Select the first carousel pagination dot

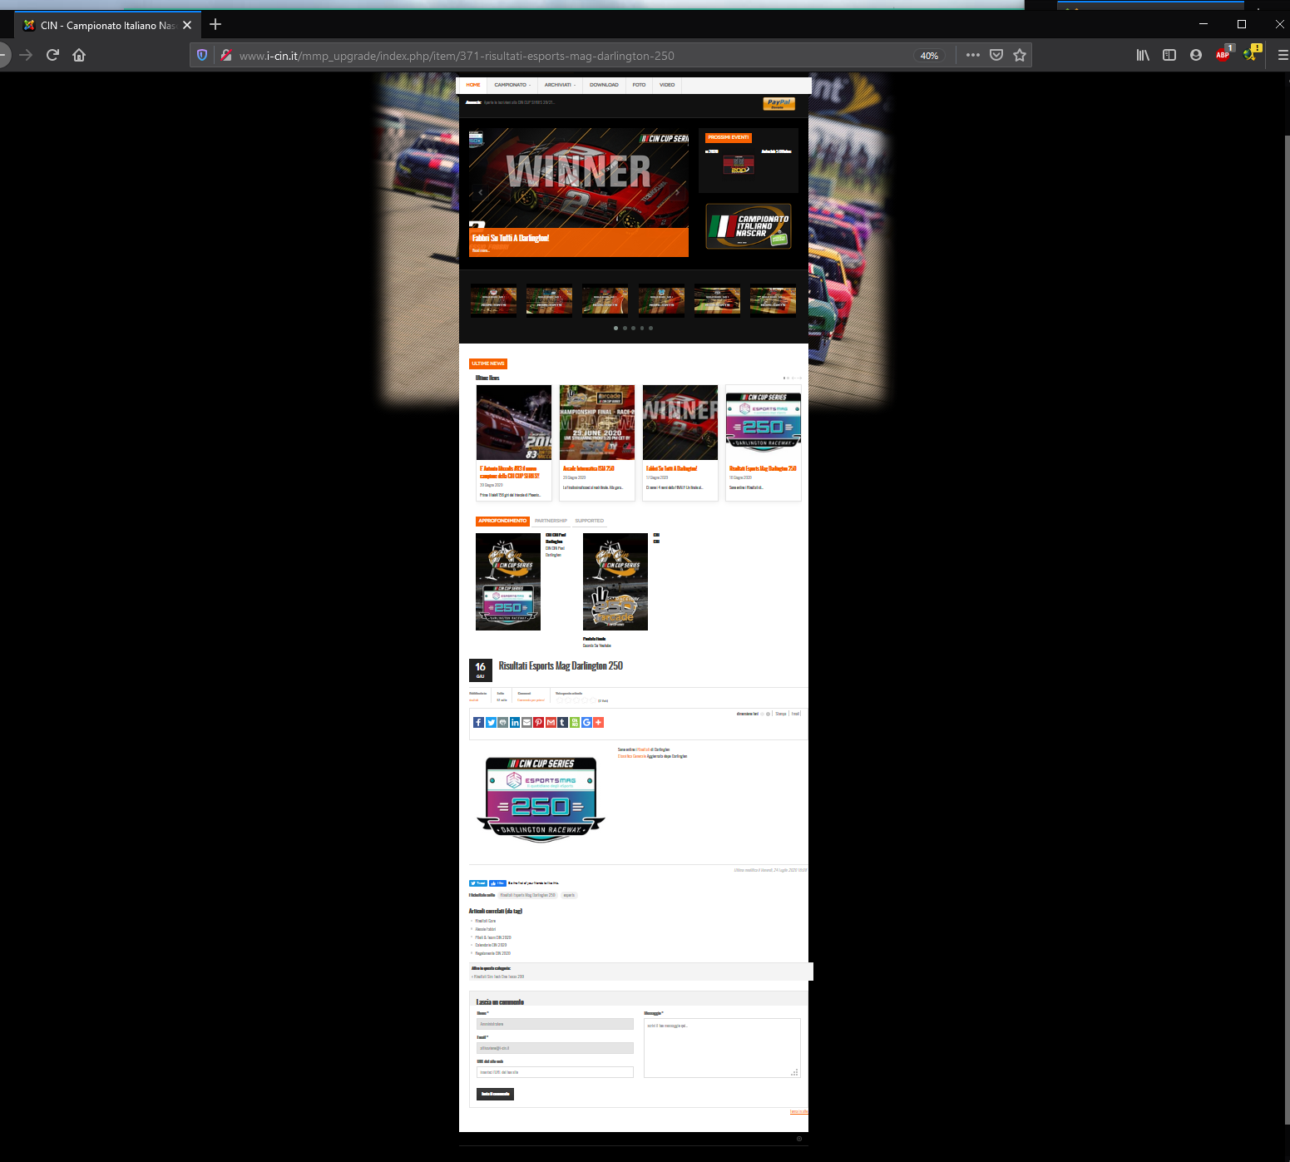point(615,328)
